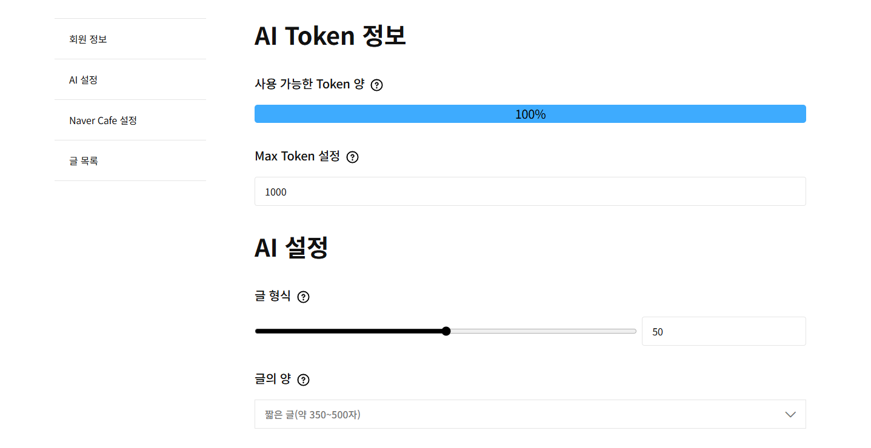
Task: Focus the Max Token input showing 1000
Action: 530,192
